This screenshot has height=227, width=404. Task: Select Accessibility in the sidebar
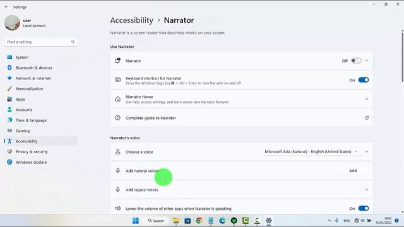(40, 141)
